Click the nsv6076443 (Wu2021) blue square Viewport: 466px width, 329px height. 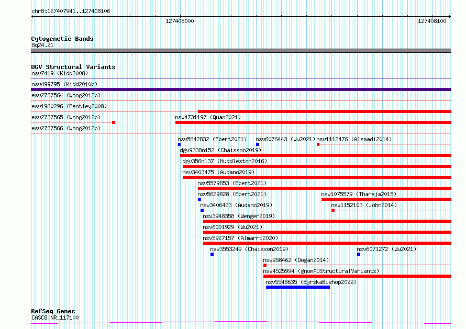[258, 144]
